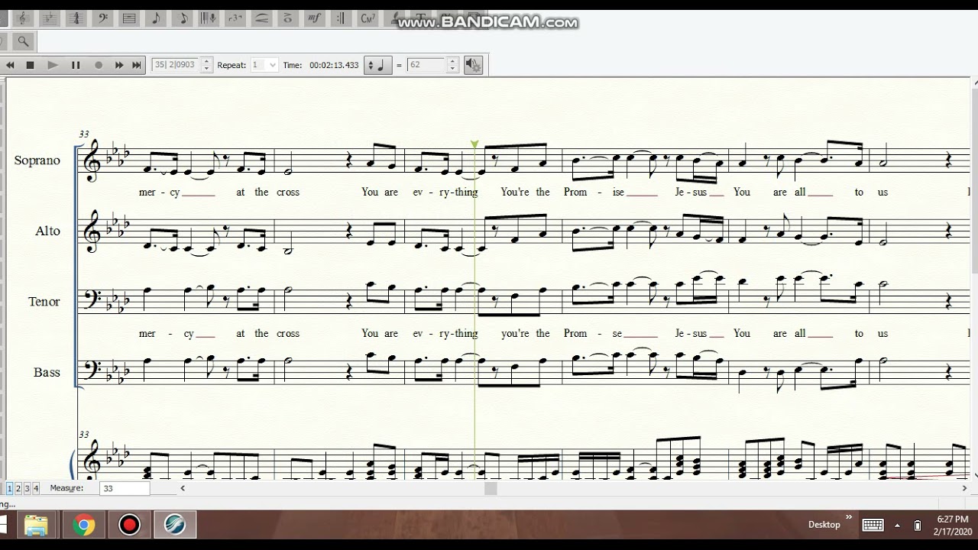
Task: Click the measure counter field 35|2|0903
Action: click(x=176, y=65)
